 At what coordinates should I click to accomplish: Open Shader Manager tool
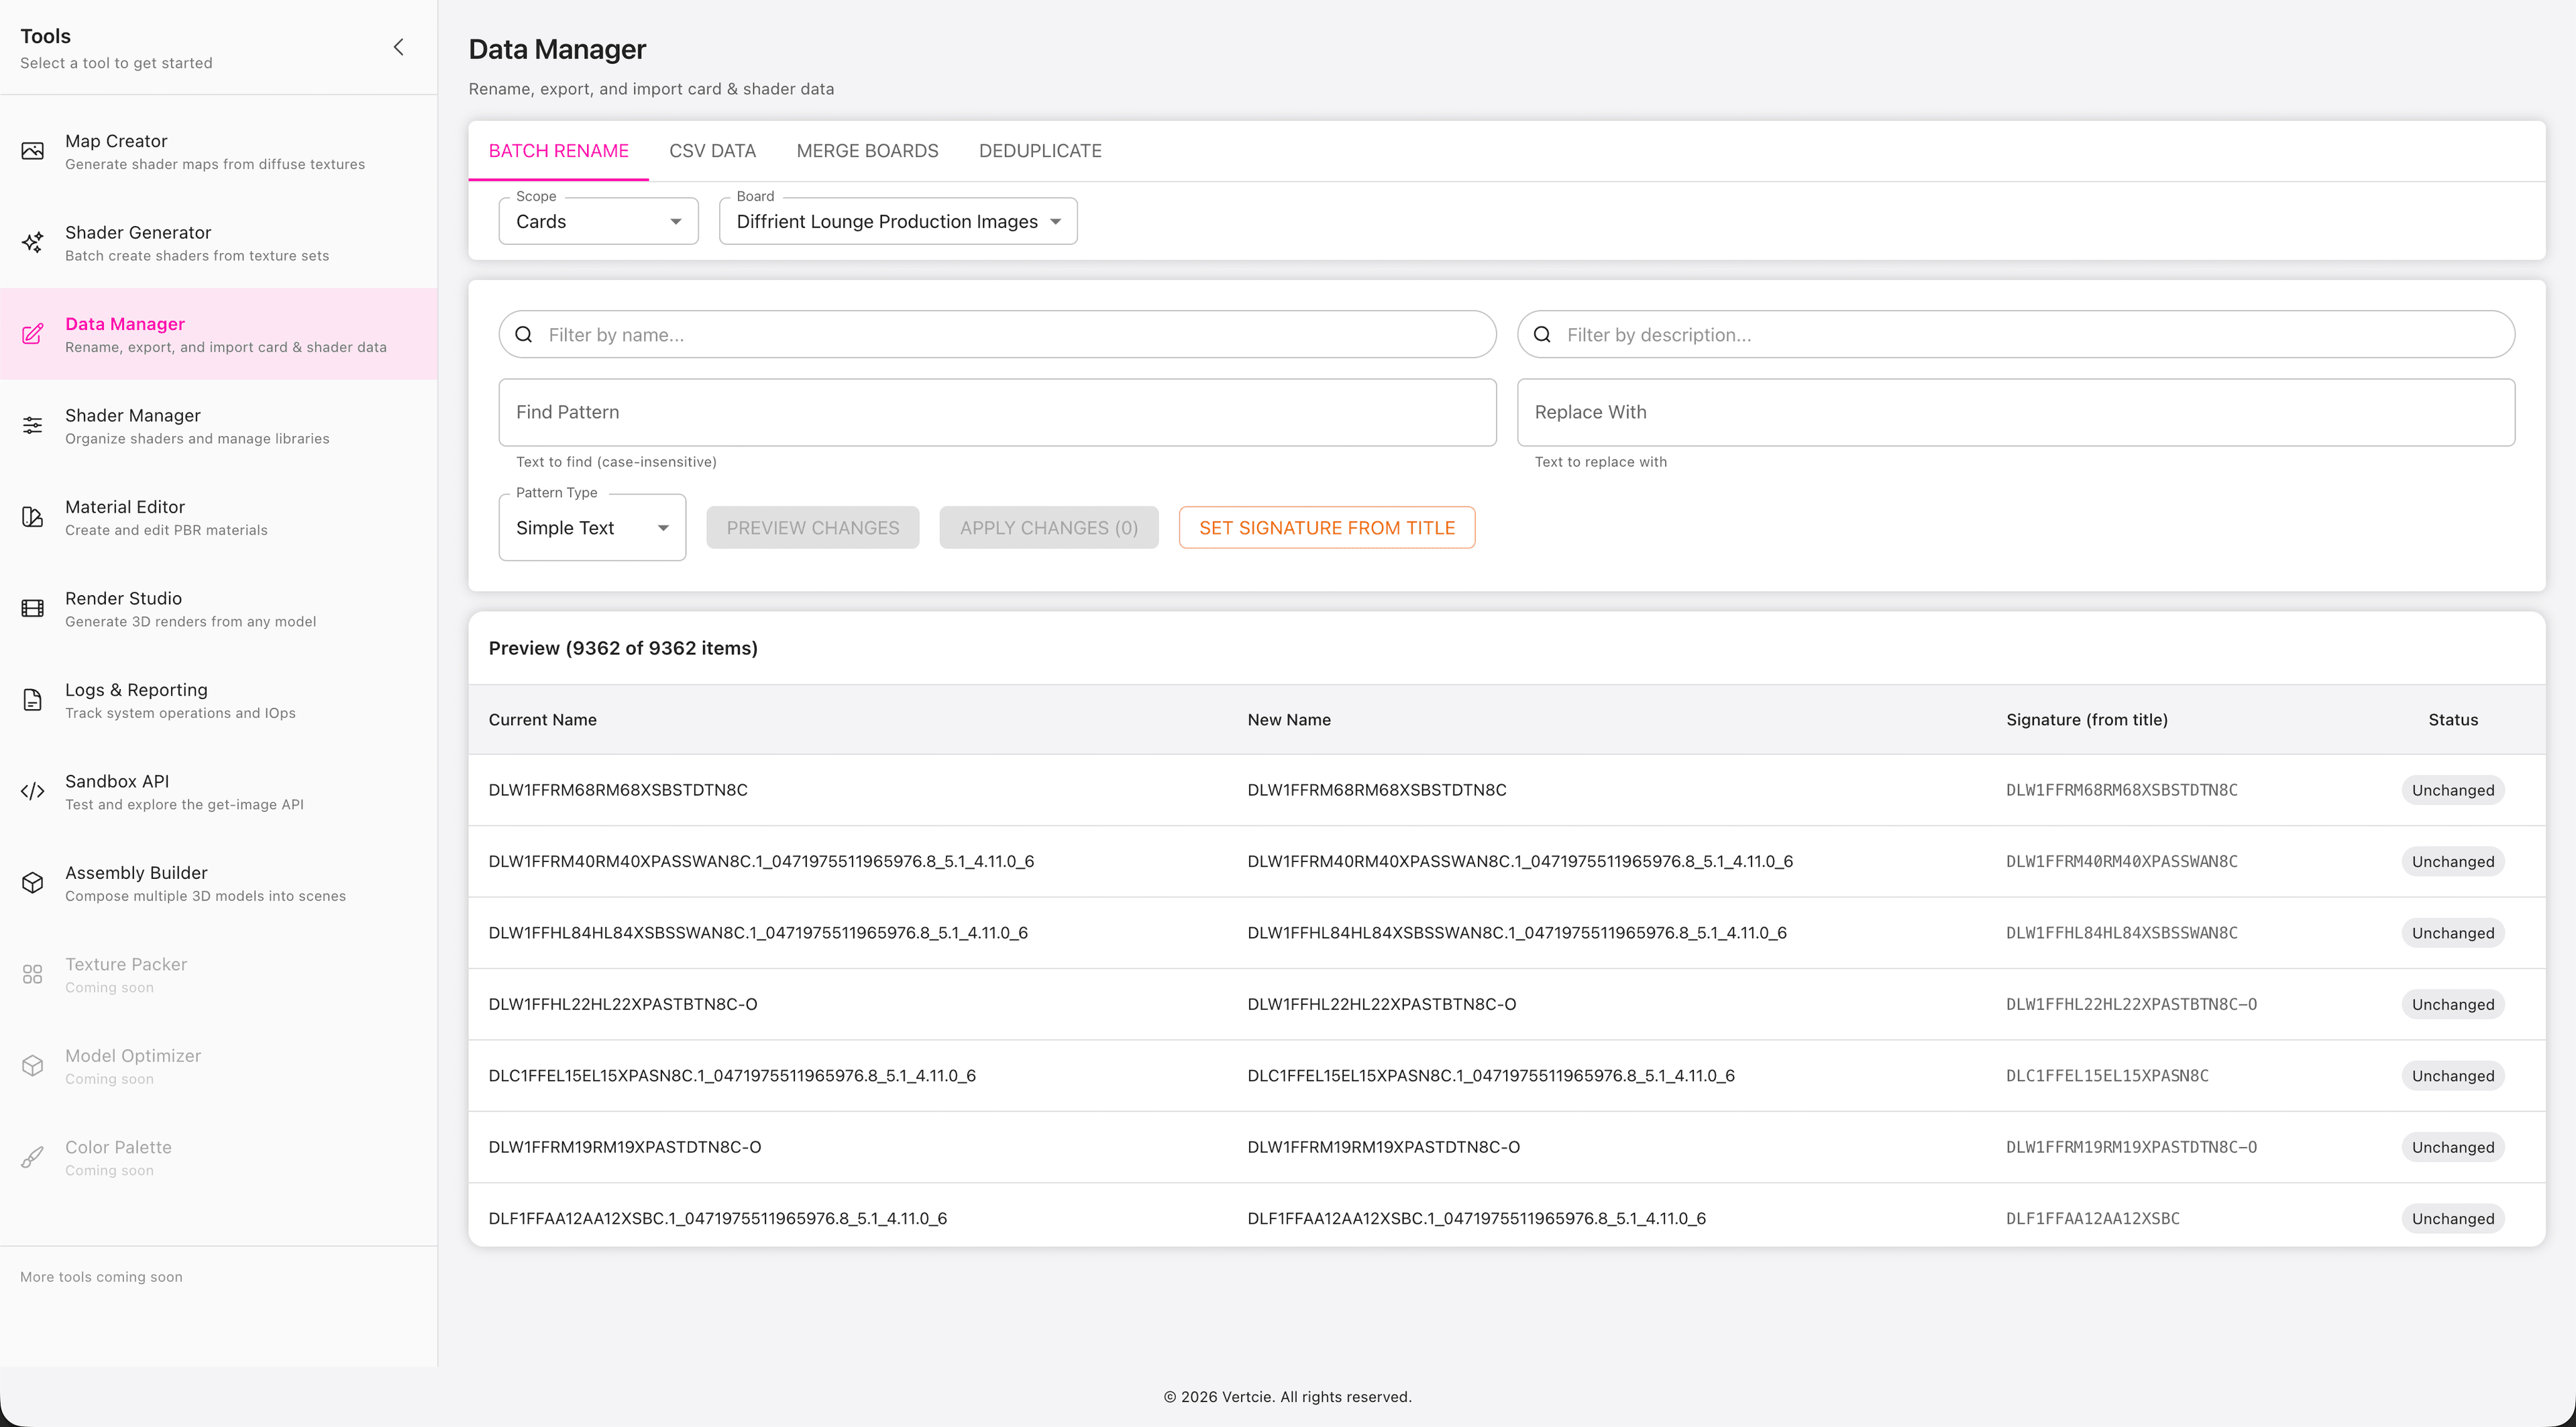(218, 425)
